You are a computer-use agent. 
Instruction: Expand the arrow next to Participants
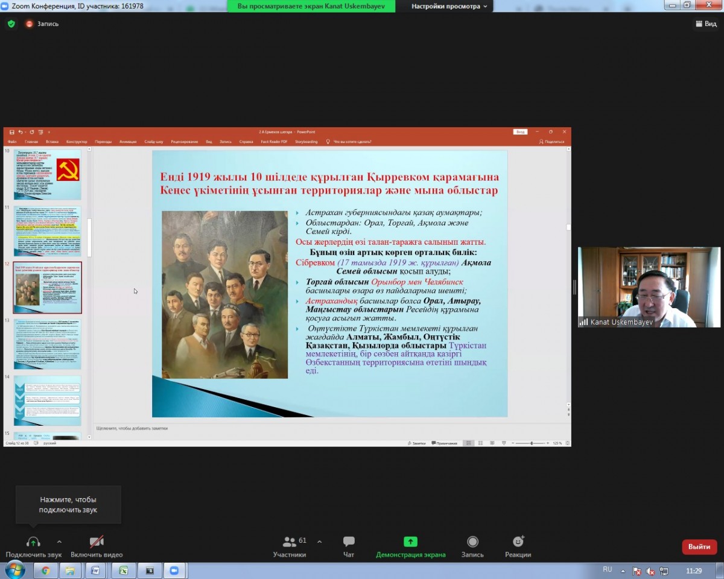[319, 542]
